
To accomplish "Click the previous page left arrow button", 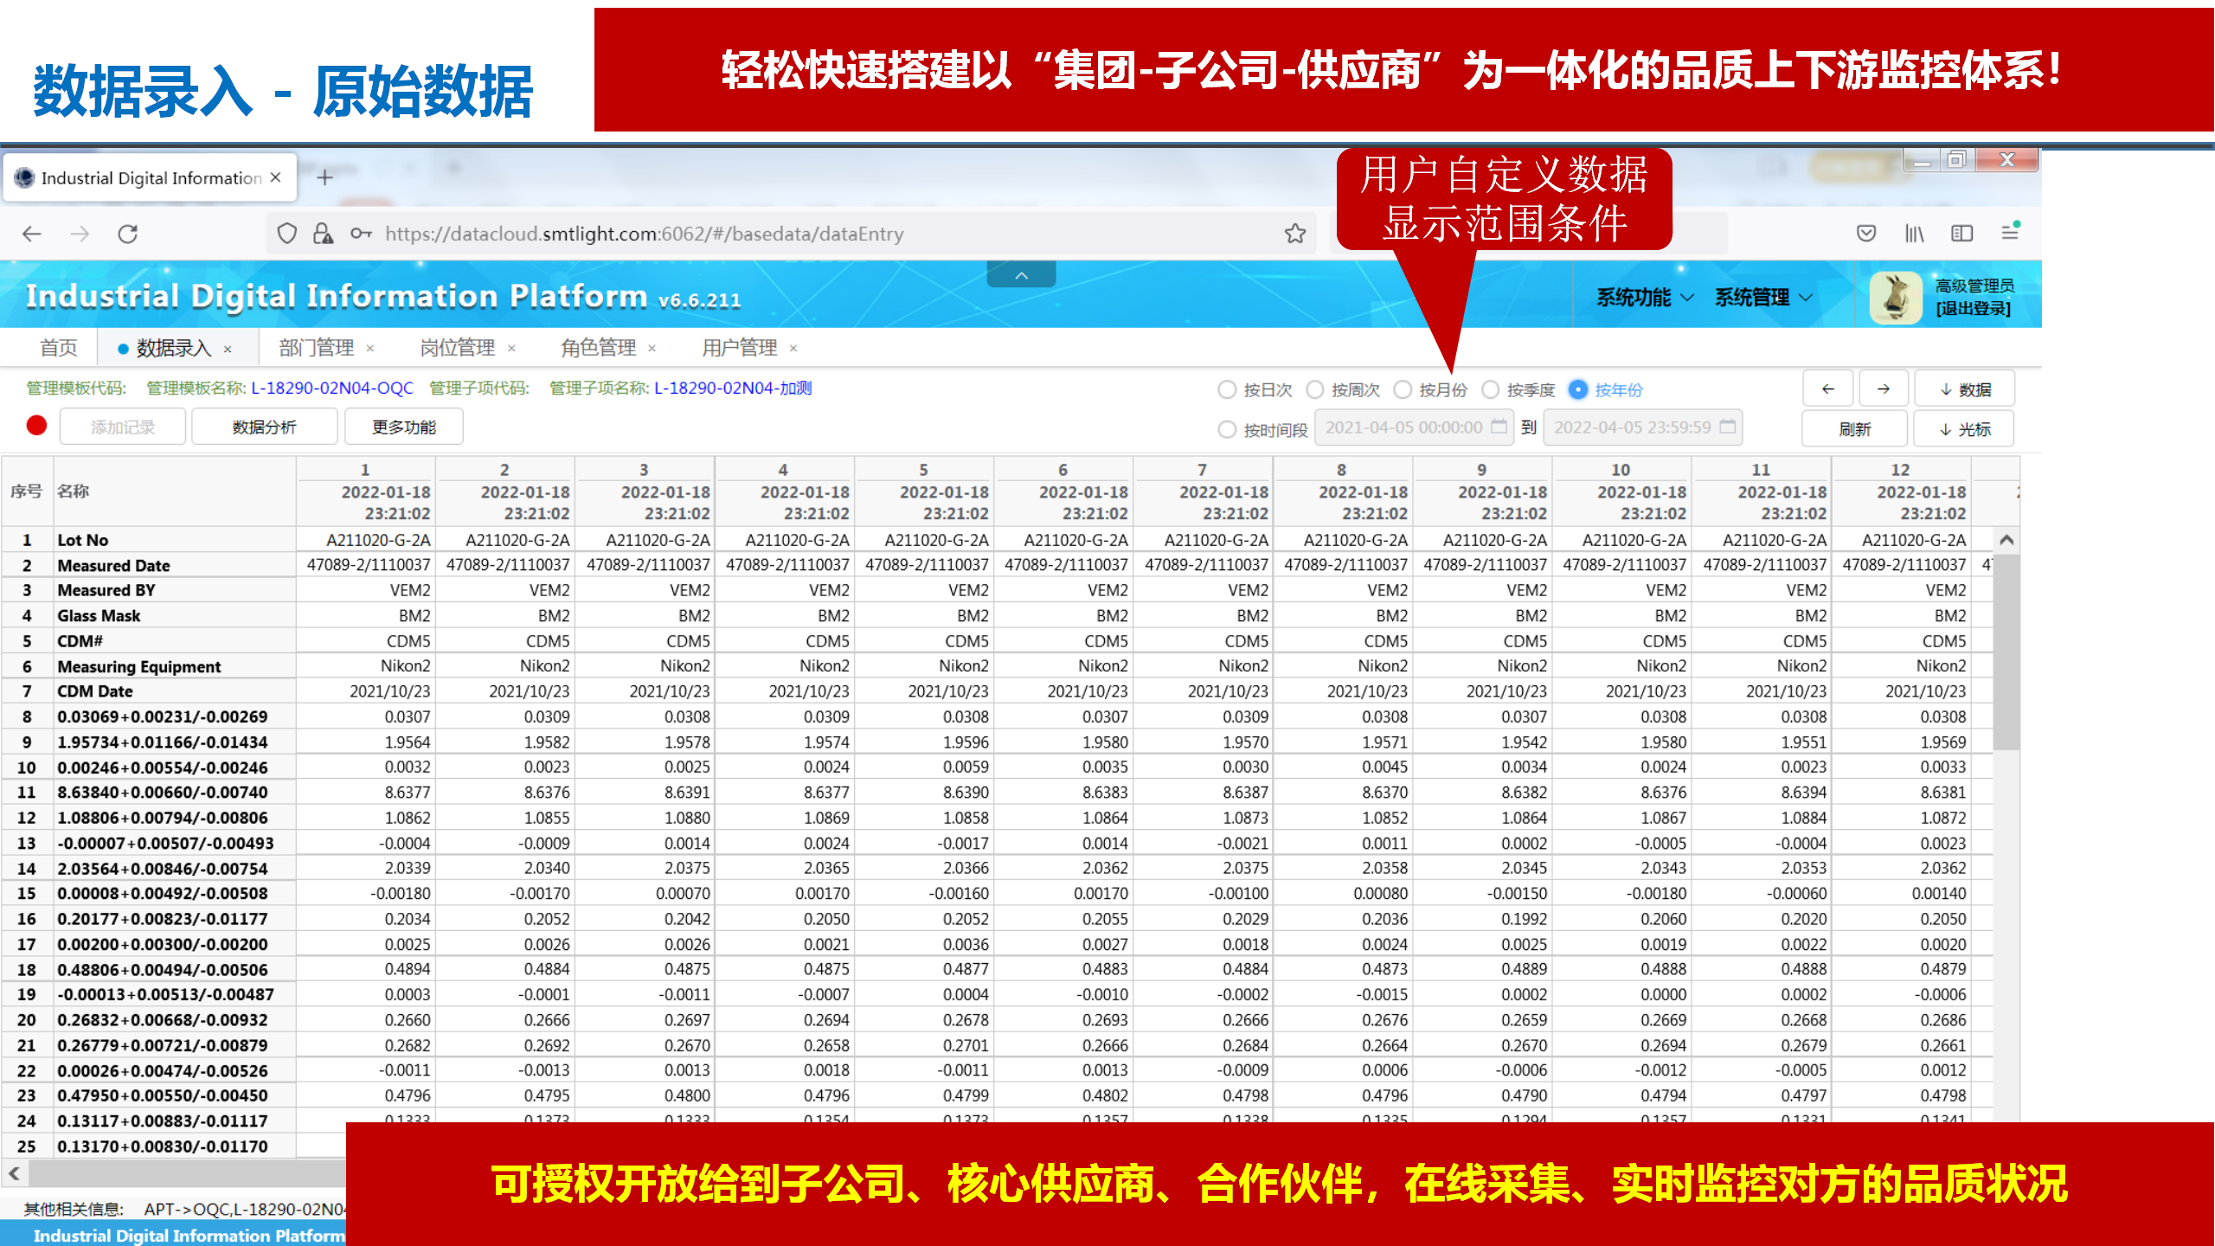I will [1827, 389].
